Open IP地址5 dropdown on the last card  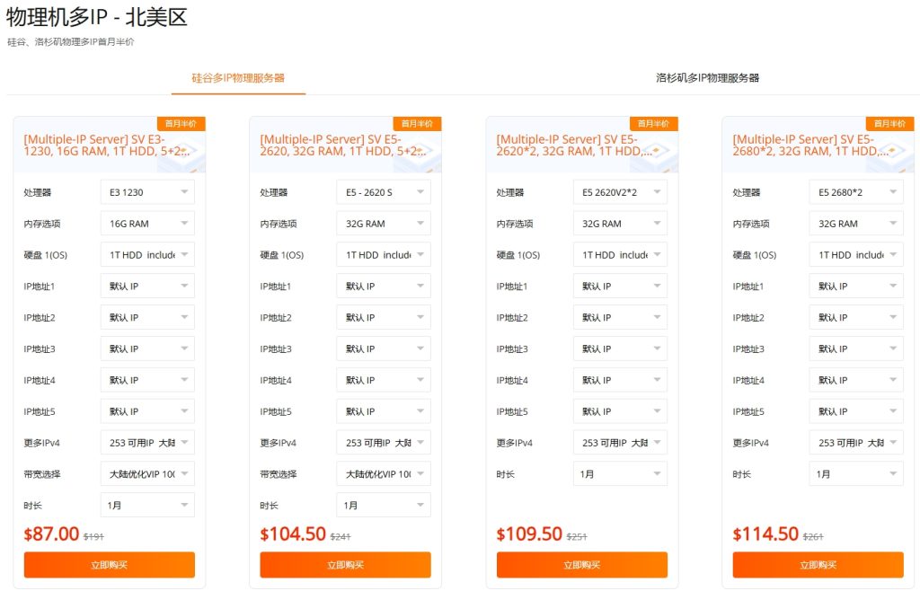tap(856, 410)
